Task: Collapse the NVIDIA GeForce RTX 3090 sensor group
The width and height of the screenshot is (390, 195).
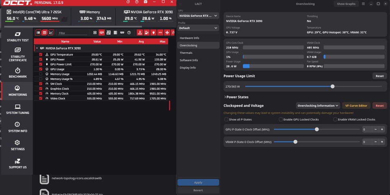Action: pyautogui.click(x=37, y=48)
